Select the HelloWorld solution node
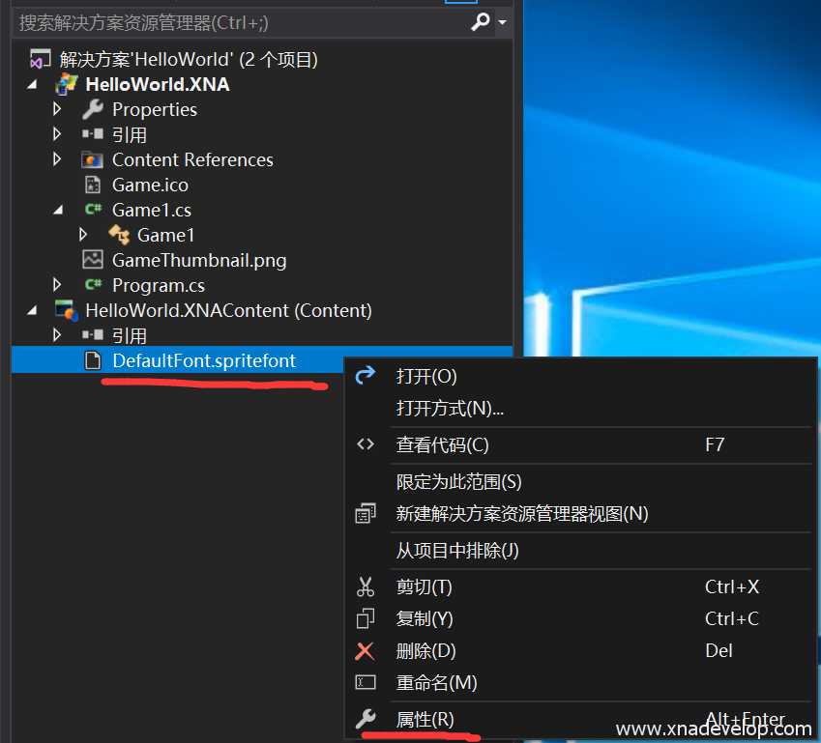 point(189,60)
